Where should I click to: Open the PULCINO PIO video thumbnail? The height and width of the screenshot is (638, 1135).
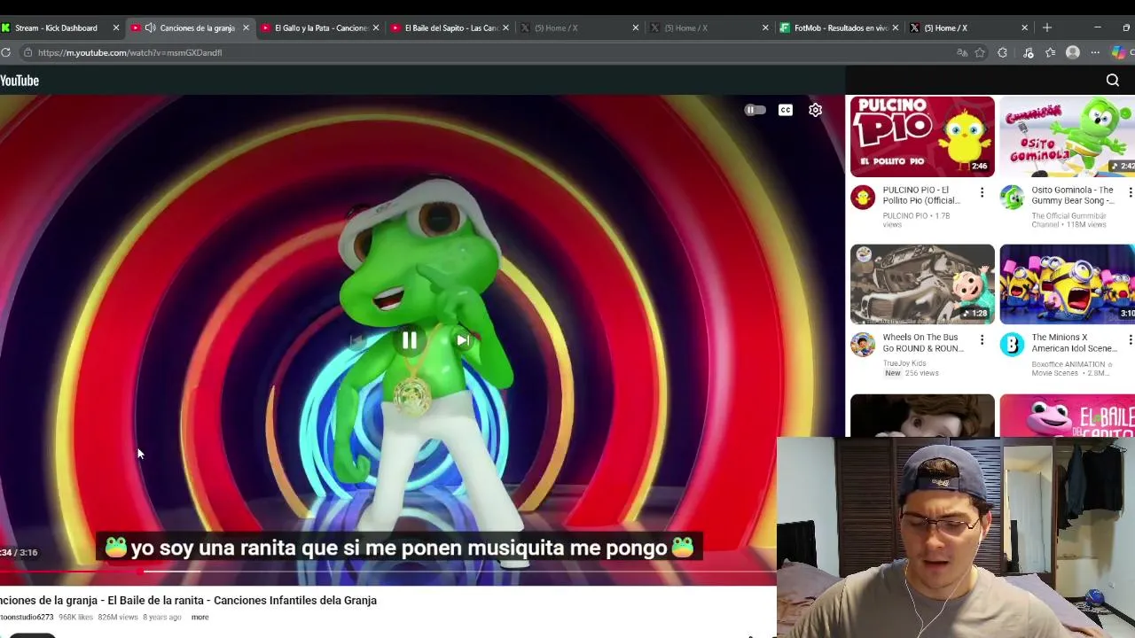pos(922,136)
